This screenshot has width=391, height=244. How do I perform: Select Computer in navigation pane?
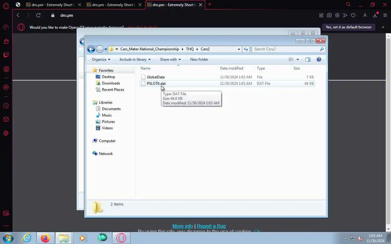(x=107, y=141)
